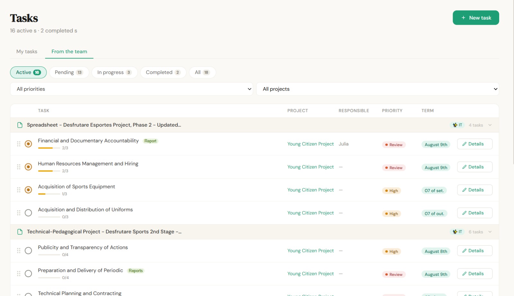514x296 pixels.
Task: Collapse the Spreadsheet group with 4 tasks chevron
Action: coord(490,125)
